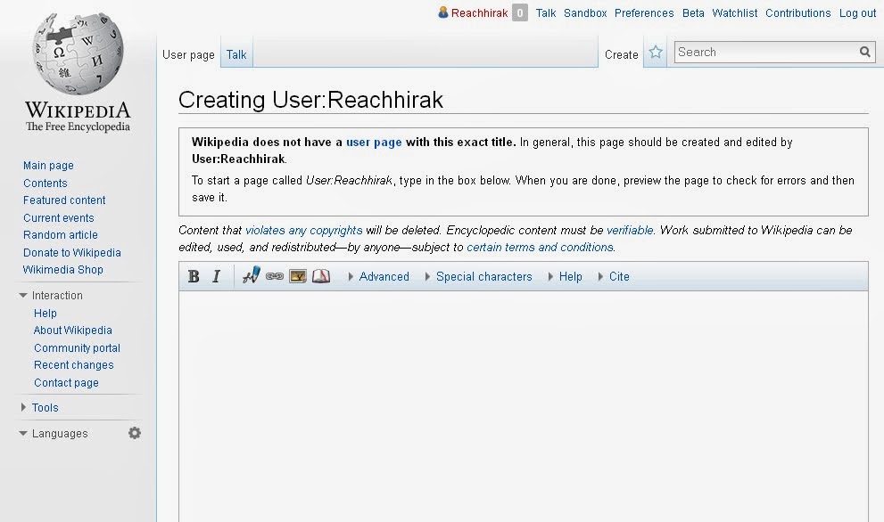Click the Wikipedia globe logo

(x=78, y=53)
